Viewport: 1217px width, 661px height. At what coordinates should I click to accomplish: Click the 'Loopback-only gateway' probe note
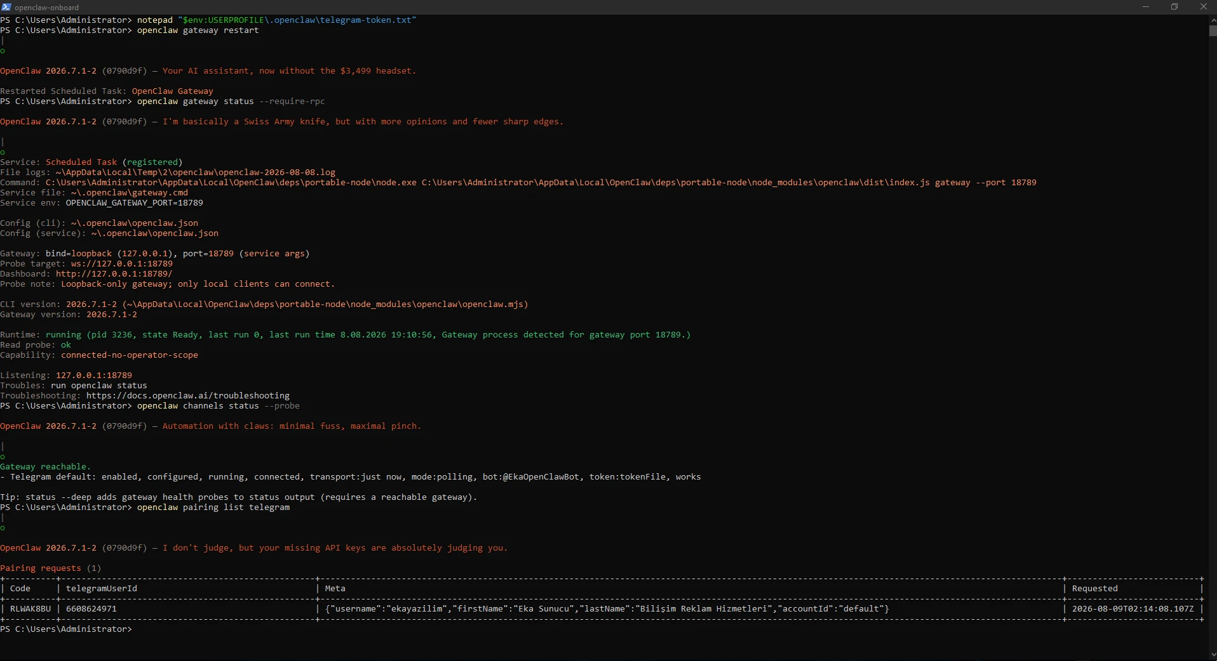tap(198, 284)
